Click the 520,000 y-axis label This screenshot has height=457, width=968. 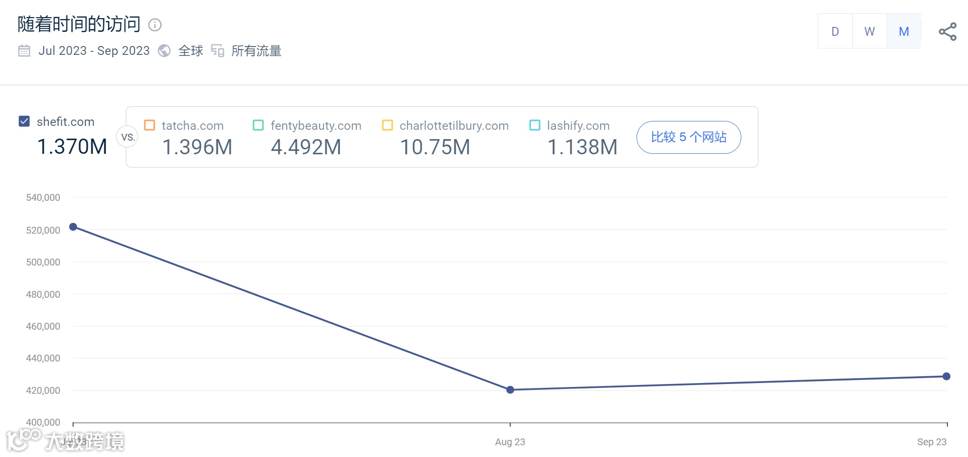(x=43, y=230)
